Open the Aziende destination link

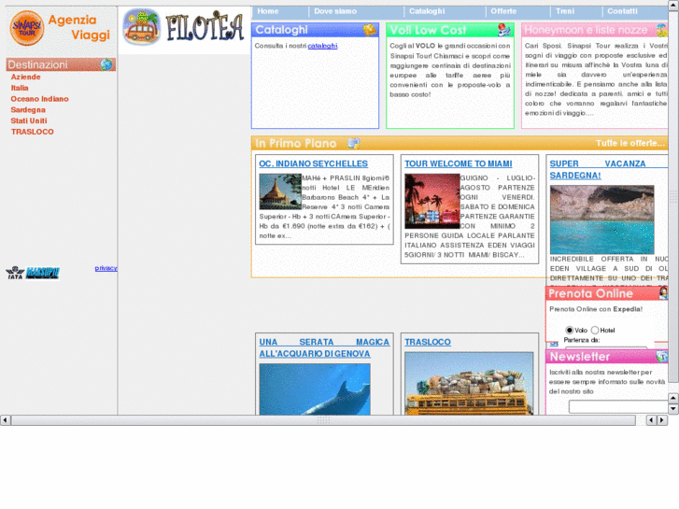click(x=25, y=77)
